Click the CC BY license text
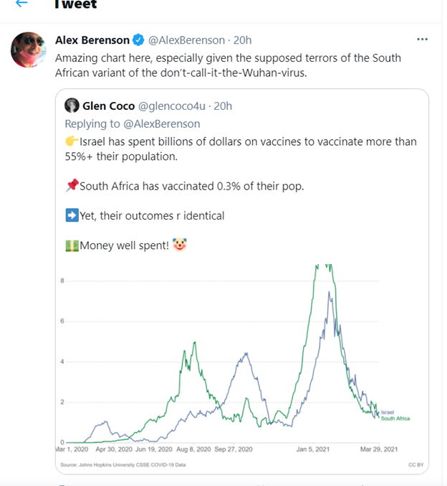 pos(416,465)
